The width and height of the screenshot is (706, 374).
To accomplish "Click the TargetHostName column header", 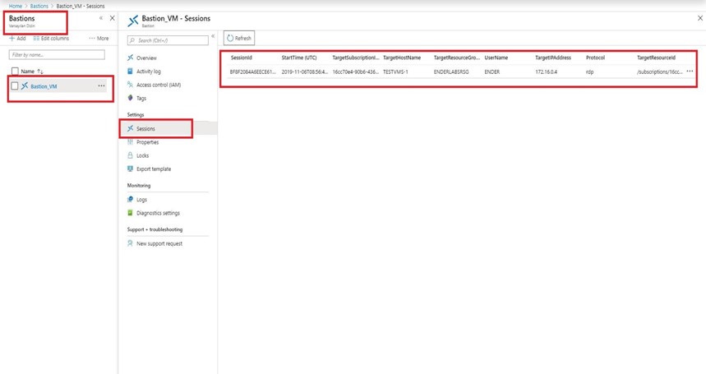I will [402, 58].
